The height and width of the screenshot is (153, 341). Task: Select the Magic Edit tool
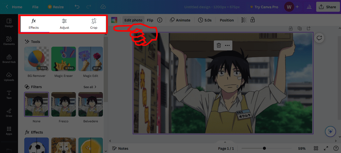pyautogui.click(x=91, y=59)
